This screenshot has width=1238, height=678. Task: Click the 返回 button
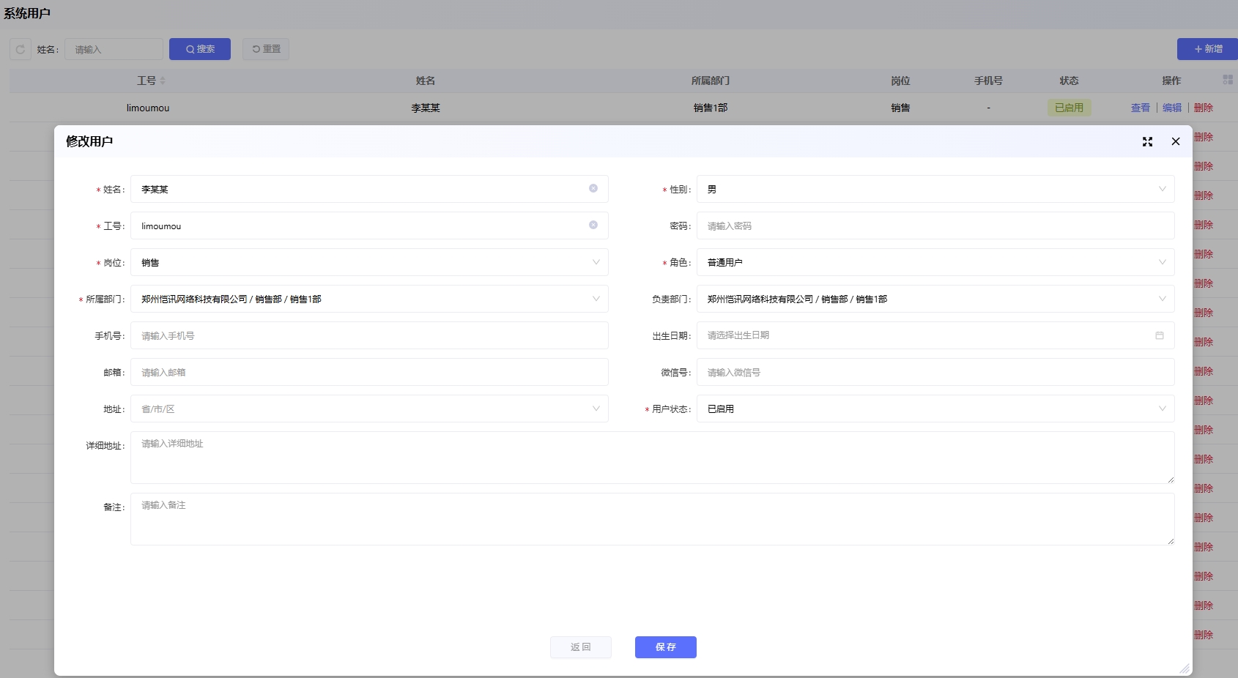click(580, 647)
